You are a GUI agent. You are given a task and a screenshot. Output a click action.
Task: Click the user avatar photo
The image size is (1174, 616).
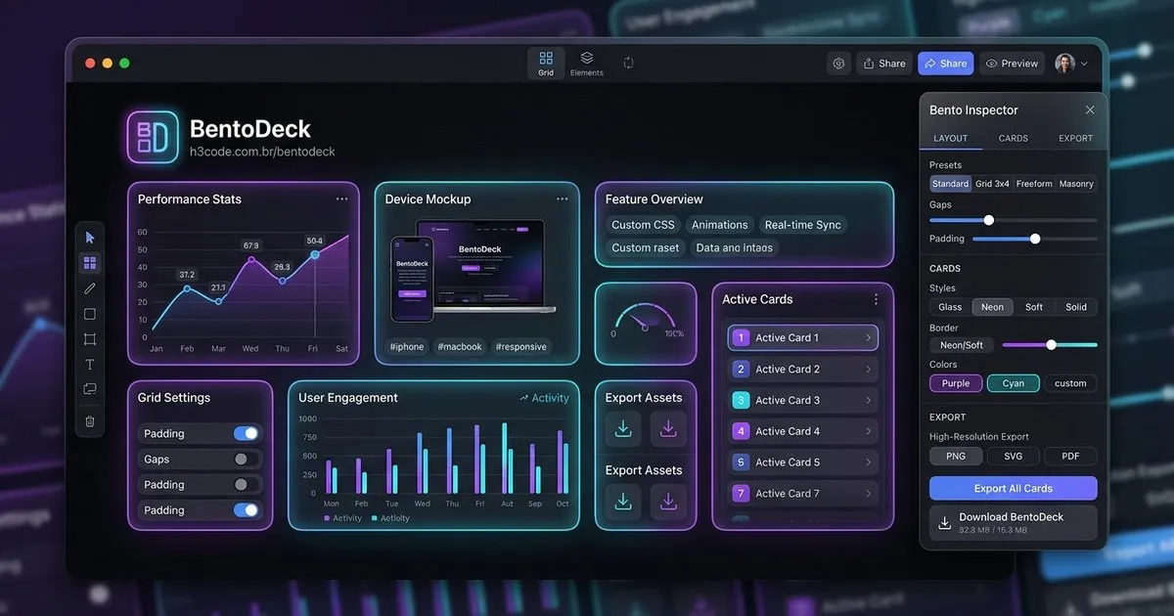(x=1064, y=63)
